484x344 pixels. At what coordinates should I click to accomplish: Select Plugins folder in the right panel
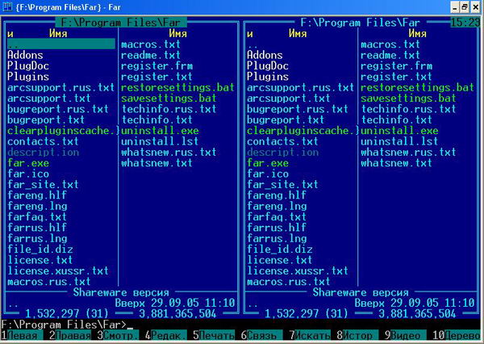(x=269, y=76)
